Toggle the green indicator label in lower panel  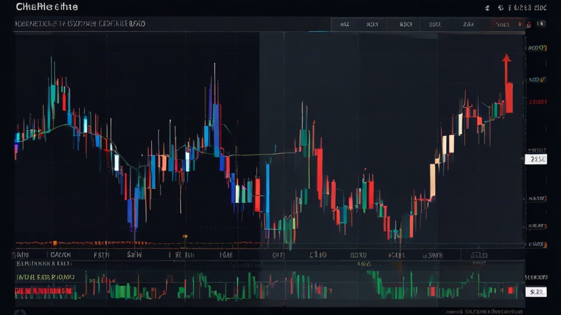(x=45, y=278)
